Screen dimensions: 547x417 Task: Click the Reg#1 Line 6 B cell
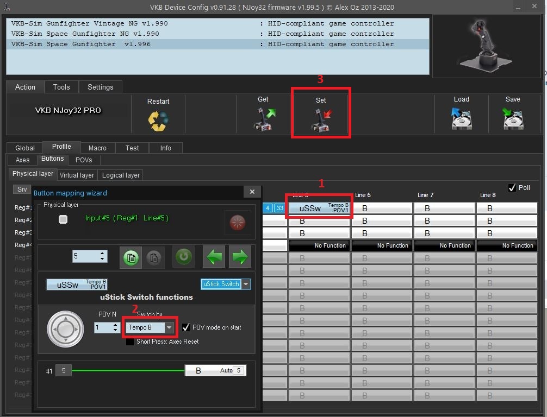(x=382, y=208)
